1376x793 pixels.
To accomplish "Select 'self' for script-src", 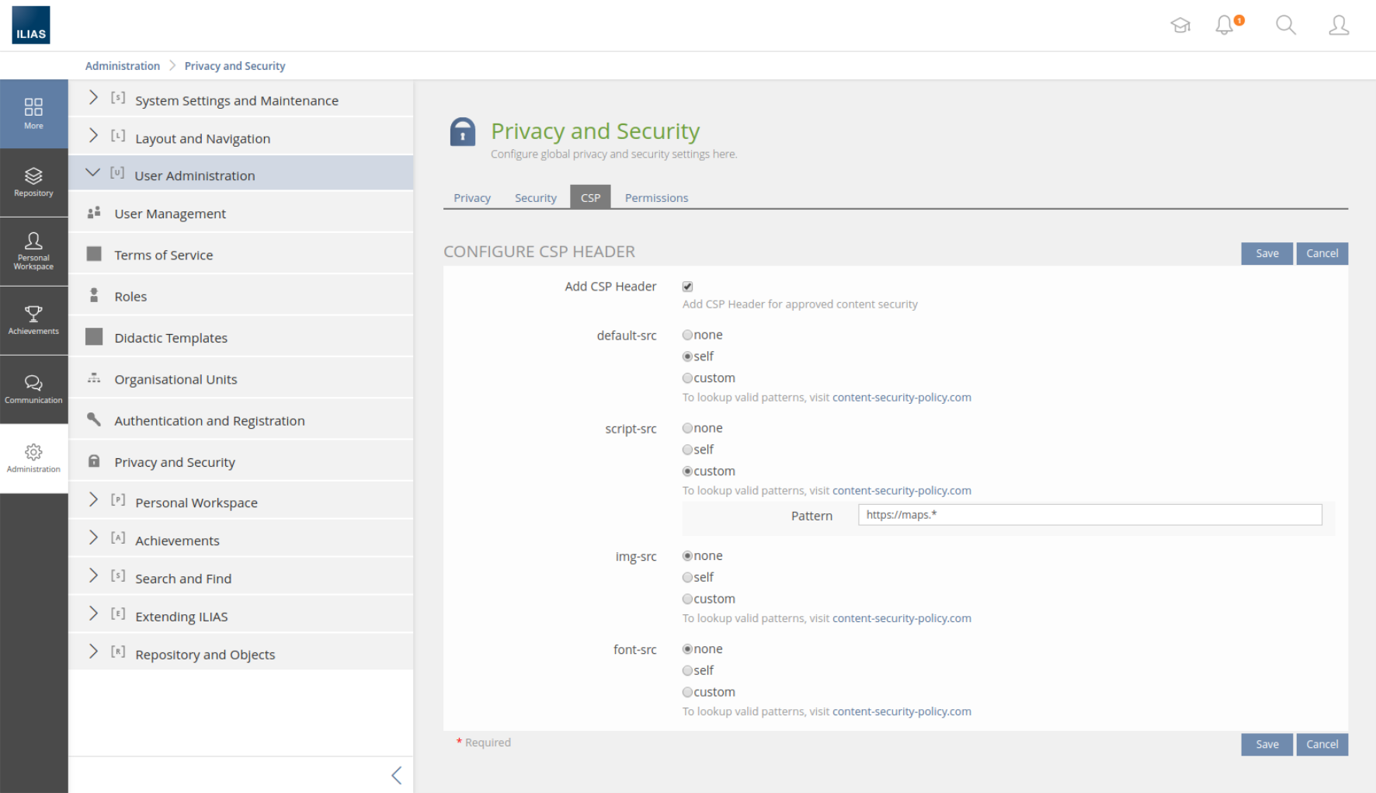I will pyautogui.click(x=687, y=450).
